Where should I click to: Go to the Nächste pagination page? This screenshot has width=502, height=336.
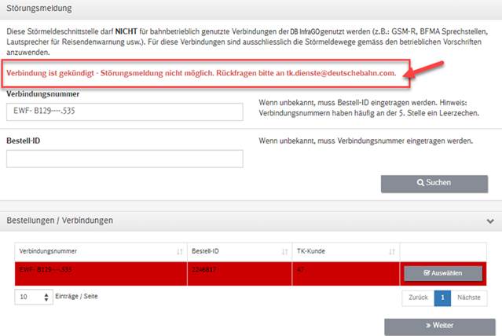pyautogui.click(x=468, y=298)
